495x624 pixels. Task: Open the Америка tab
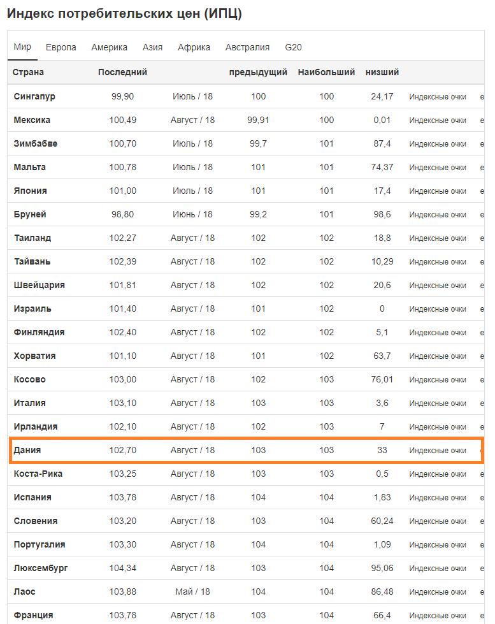point(110,47)
